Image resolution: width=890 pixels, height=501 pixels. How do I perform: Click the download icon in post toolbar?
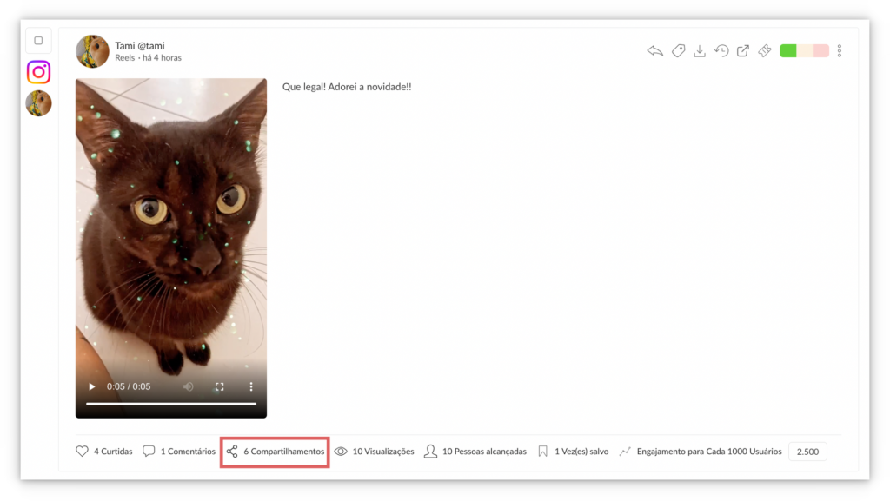point(700,51)
